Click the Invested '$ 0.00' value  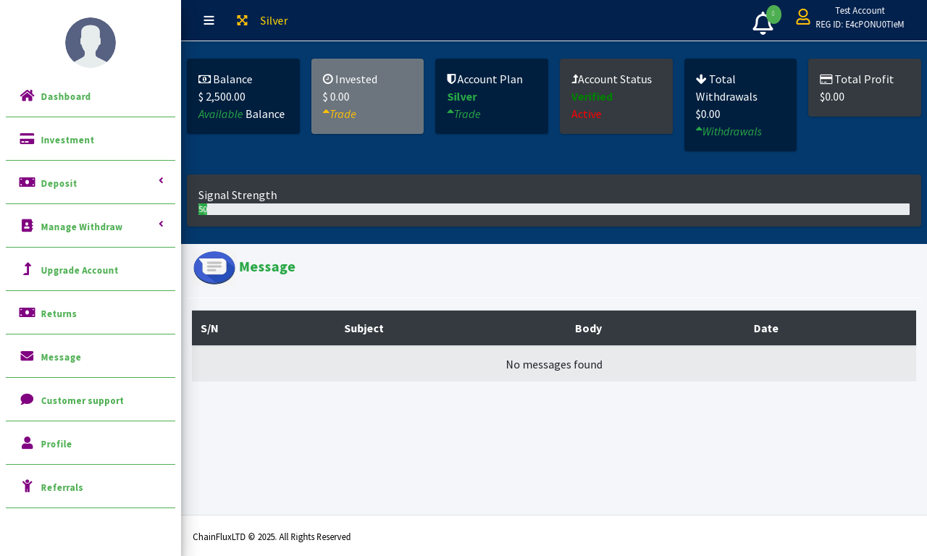click(x=336, y=96)
